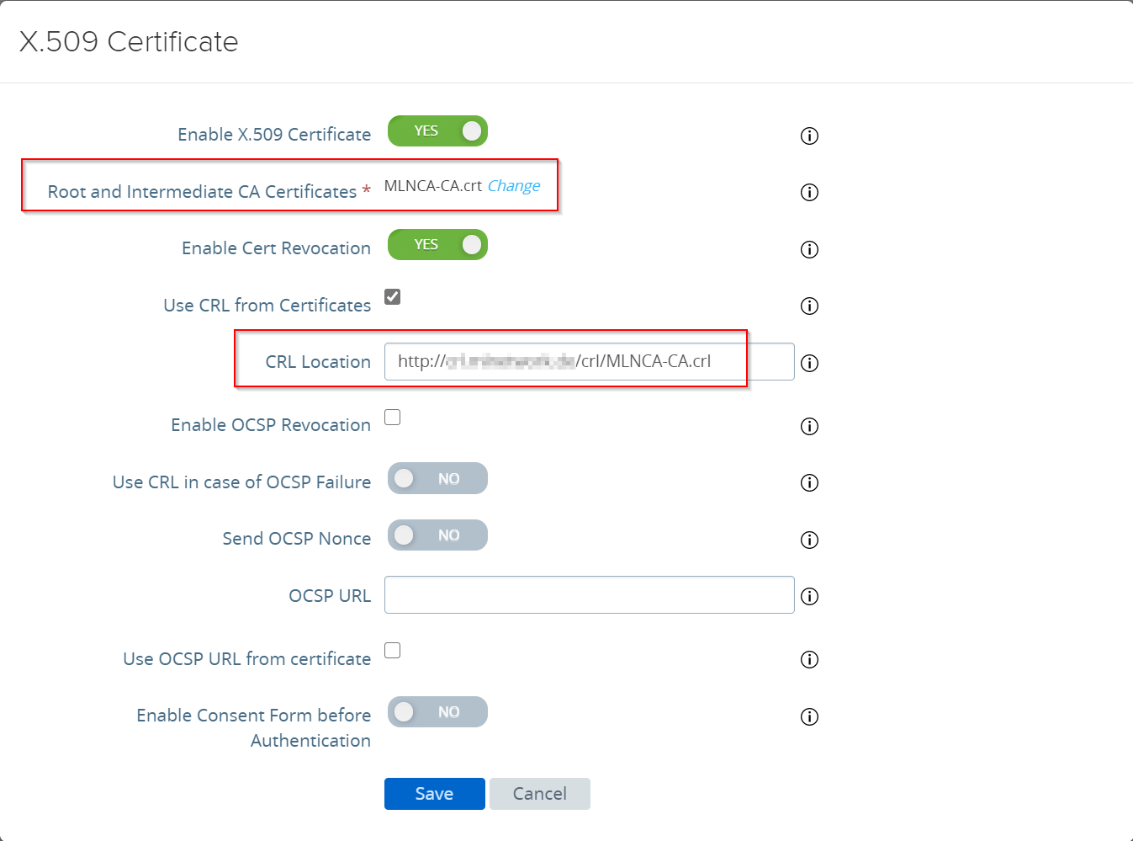Open info icon next to Send OCSP Nonce
The width and height of the screenshot is (1133, 841).
(809, 540)
